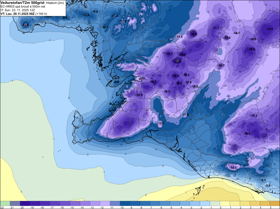Click the -18.7 temperature label
The height and width of the screenshot is (209, 280).
click(x=169, y=54)
